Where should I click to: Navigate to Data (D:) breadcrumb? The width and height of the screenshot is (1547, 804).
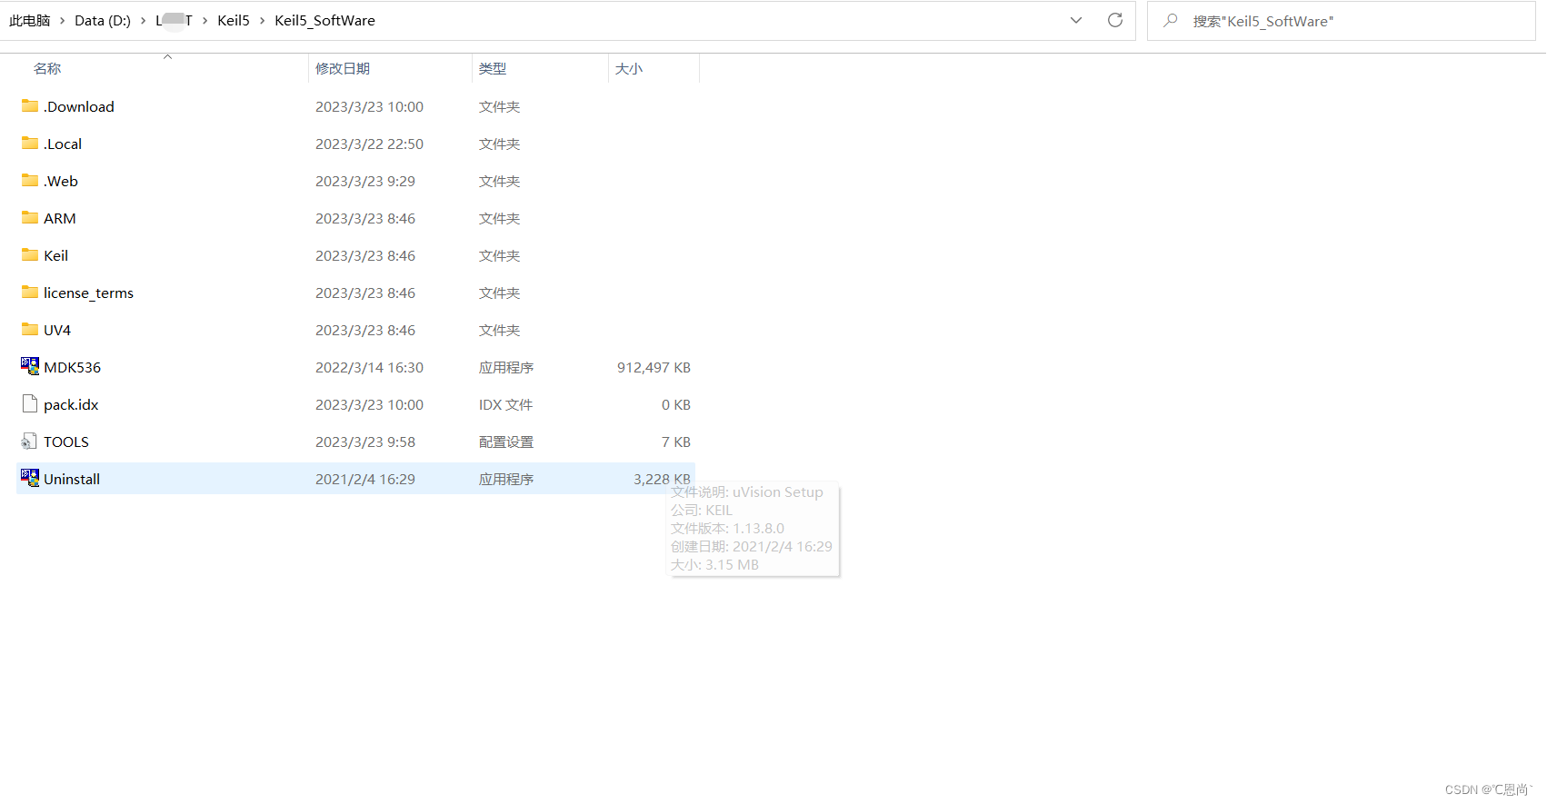click(x=103, y=21)
